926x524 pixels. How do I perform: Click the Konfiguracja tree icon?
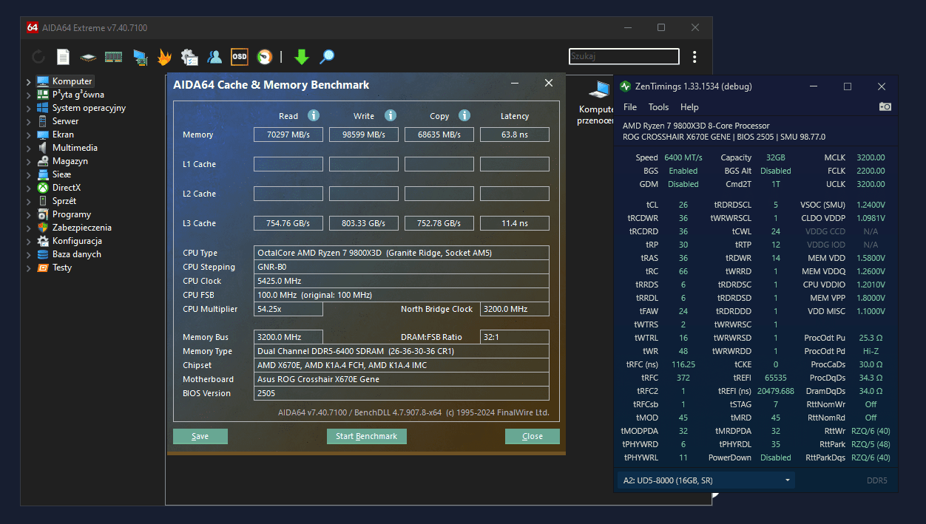pos(43,241)
